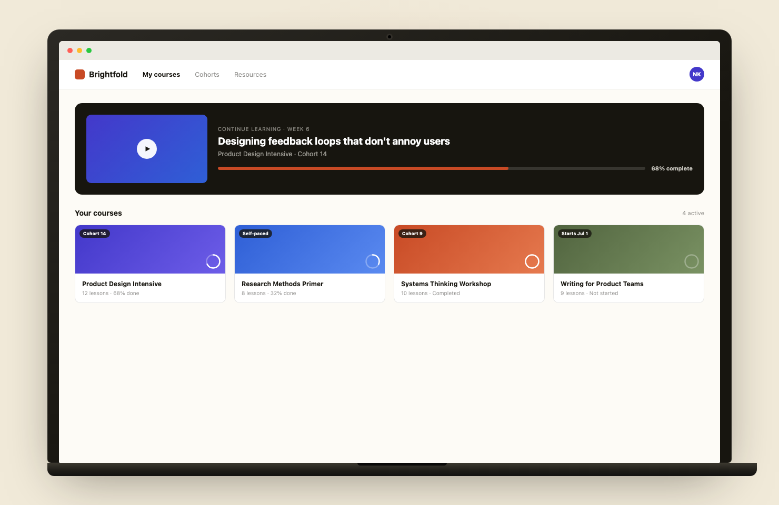
Task: Click 'Product Design Intensive · Cohort 14' subtitle
Action: tap(272, 154)
